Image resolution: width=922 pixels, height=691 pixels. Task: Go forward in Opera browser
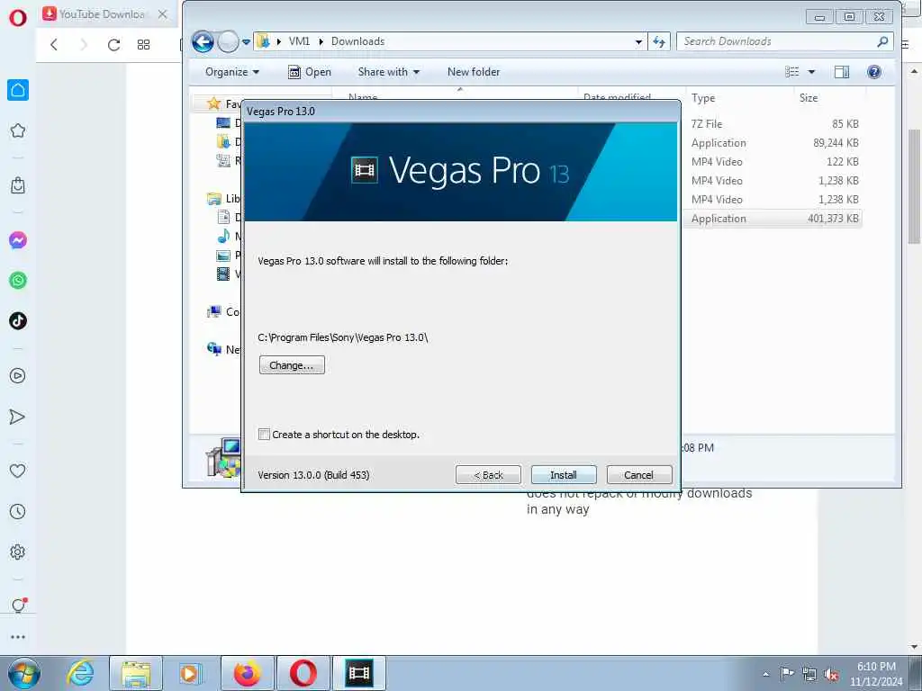84,45
